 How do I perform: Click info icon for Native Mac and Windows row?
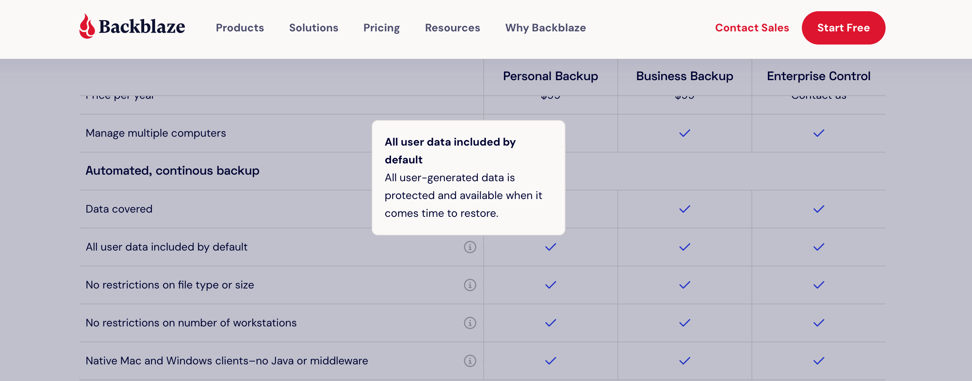pyautogui.click(x=470, y=361)
